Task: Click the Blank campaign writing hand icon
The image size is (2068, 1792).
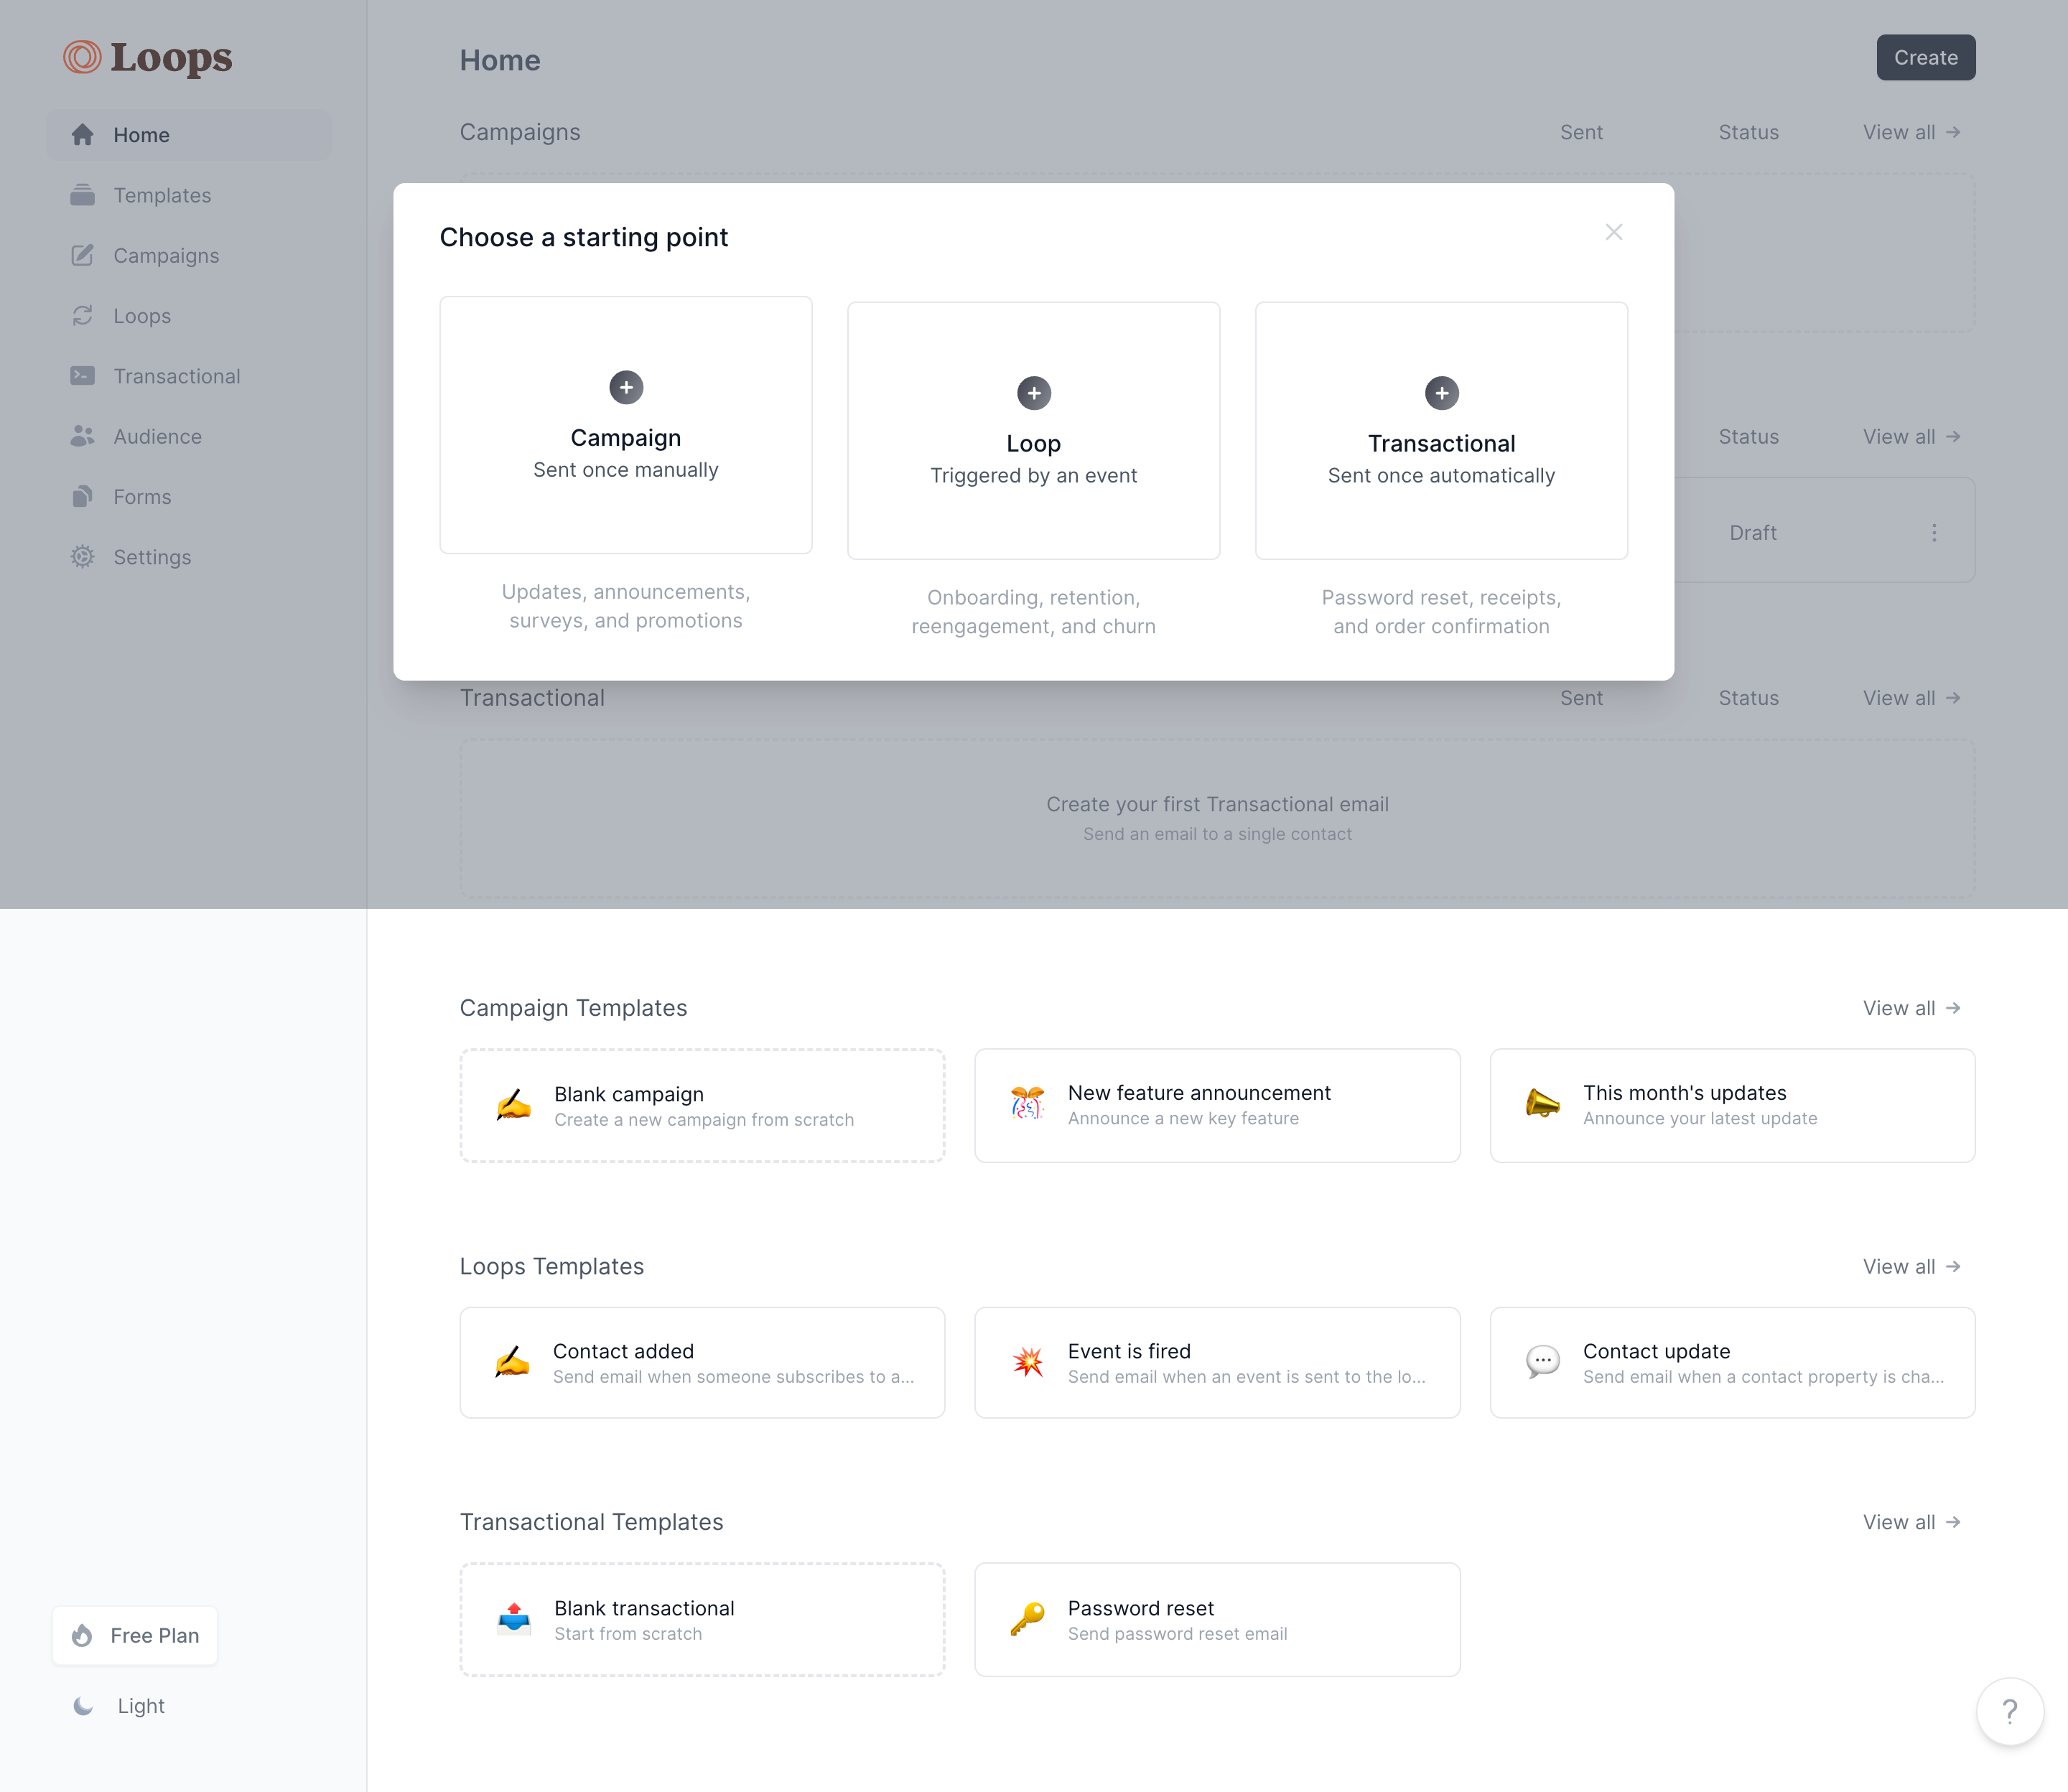Action: point(514,1105)
